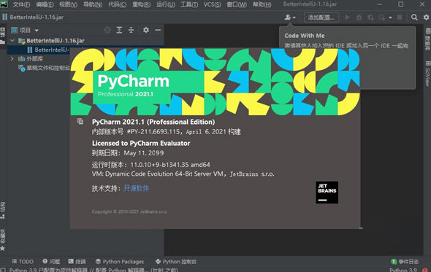
Task: Open the right-side database tool tab
Action: 427,39
